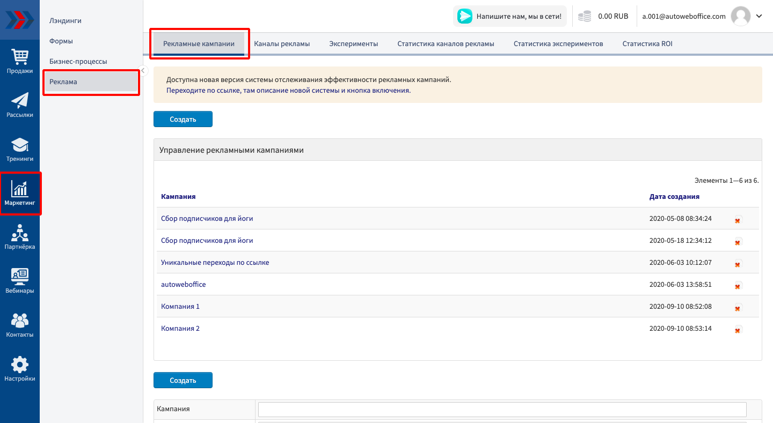Open the Продажи shopping cart section
This screenshot has width=773, height=423.
(20, 61)
